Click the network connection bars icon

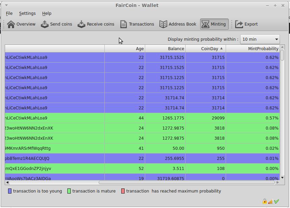[x=270, y=202]
